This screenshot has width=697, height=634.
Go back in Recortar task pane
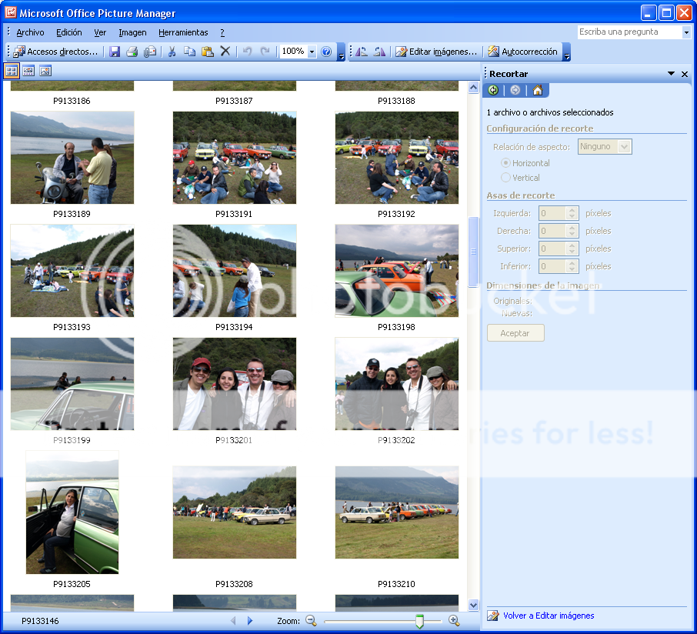coord(493,90)
